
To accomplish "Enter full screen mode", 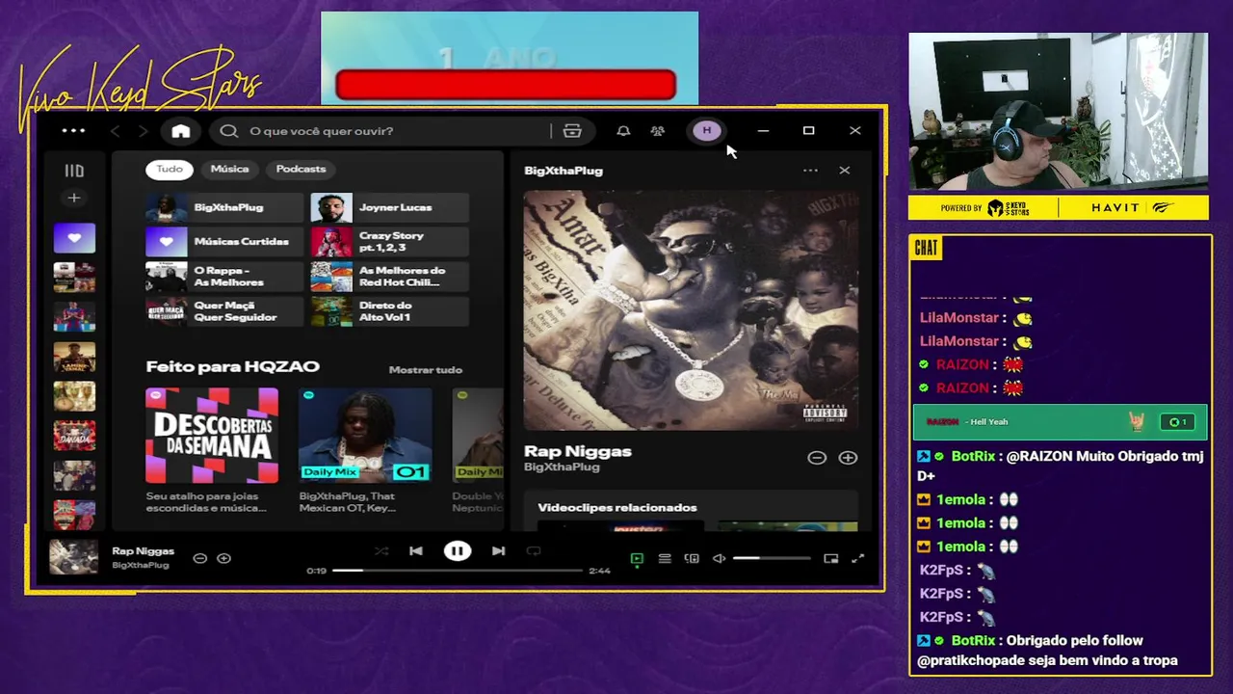I will click(857, 558).
